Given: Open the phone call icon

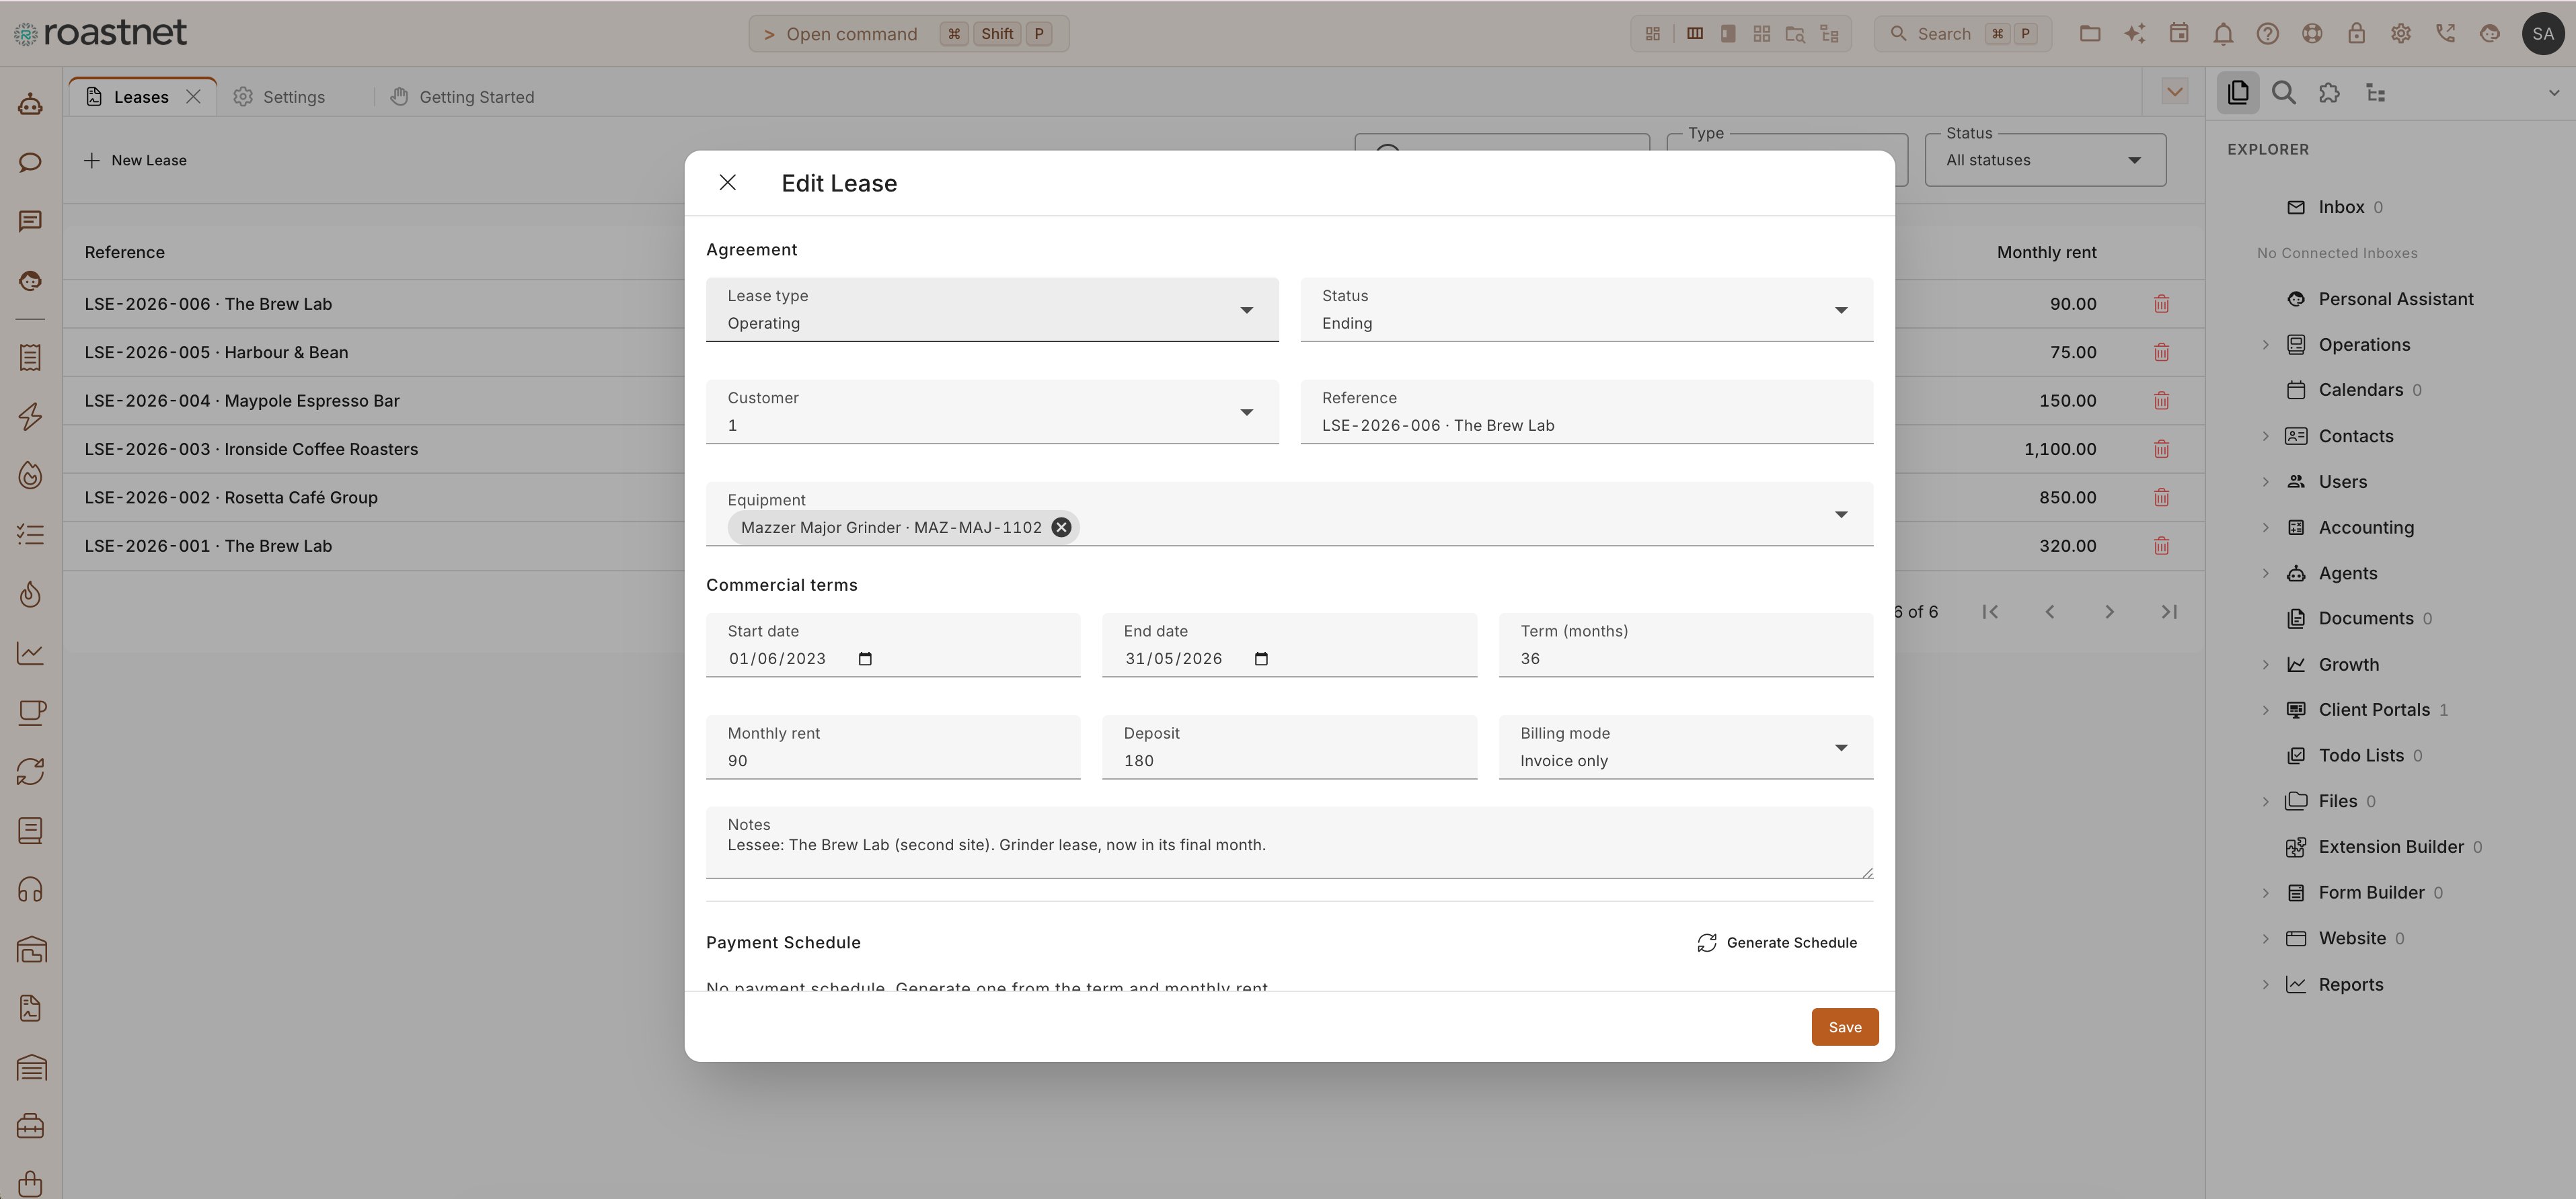Looking at the screenshot, I should coord(2445,34).
